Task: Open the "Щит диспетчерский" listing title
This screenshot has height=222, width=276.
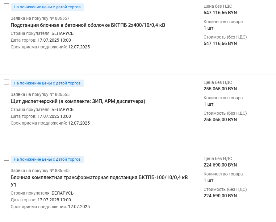Action: pos(78,101)
